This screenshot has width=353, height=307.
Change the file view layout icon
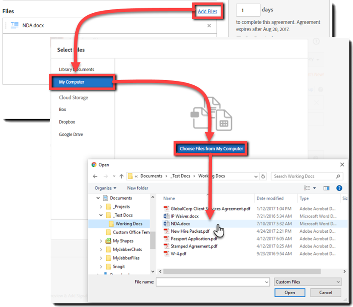click(307, 188)
